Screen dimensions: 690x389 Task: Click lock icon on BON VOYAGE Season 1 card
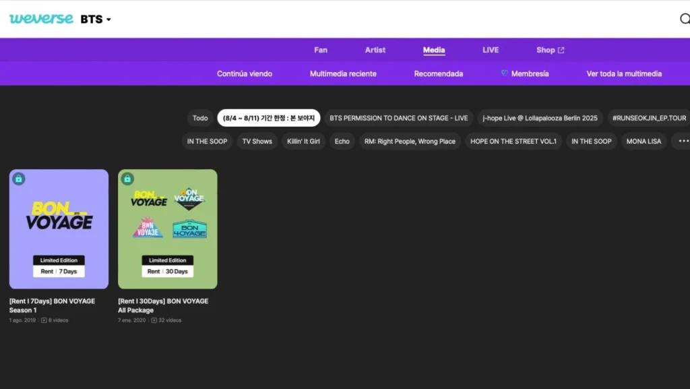click(x=18, y=179)
